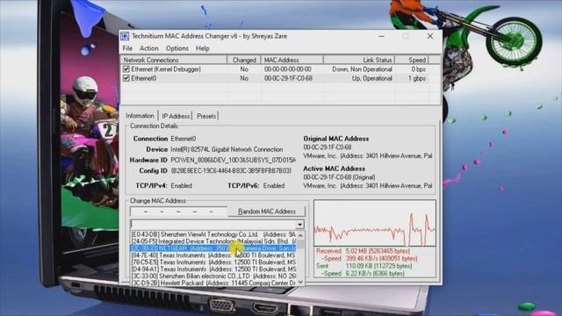Select the Shenzhen ViewAt Technology vendor entry
This screenshot has width=562, height=316.
tap(213, 234)
